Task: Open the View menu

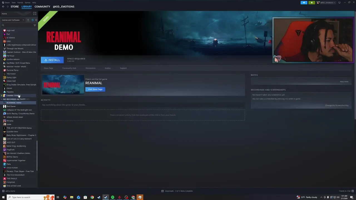Action: (x=13, y=2)
